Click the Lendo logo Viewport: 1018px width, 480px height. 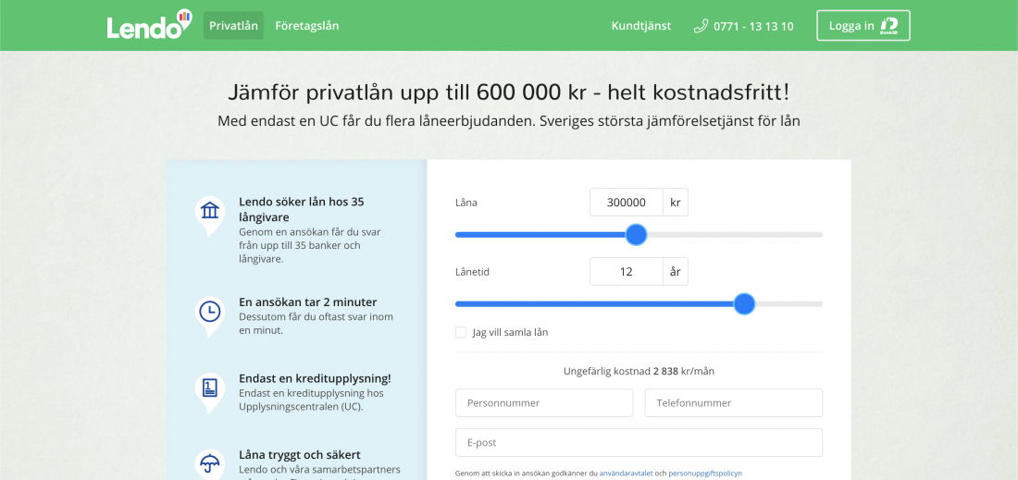149,25
